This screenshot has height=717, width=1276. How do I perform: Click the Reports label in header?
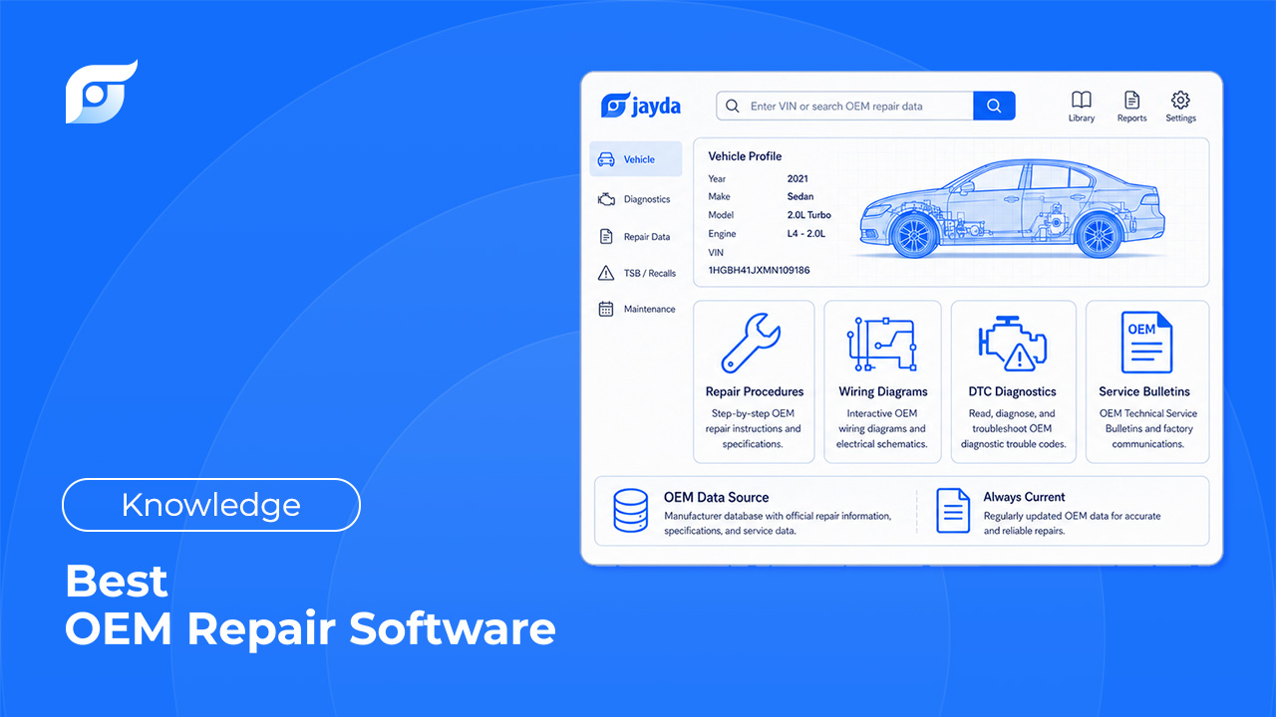click(1131, 119)
